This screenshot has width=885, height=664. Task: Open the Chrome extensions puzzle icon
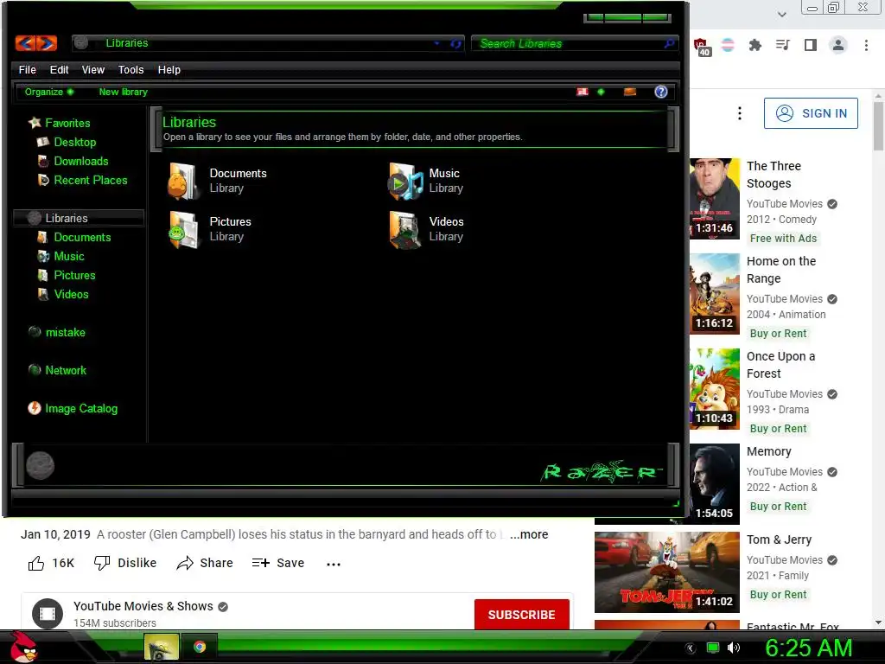click(755, 45)
